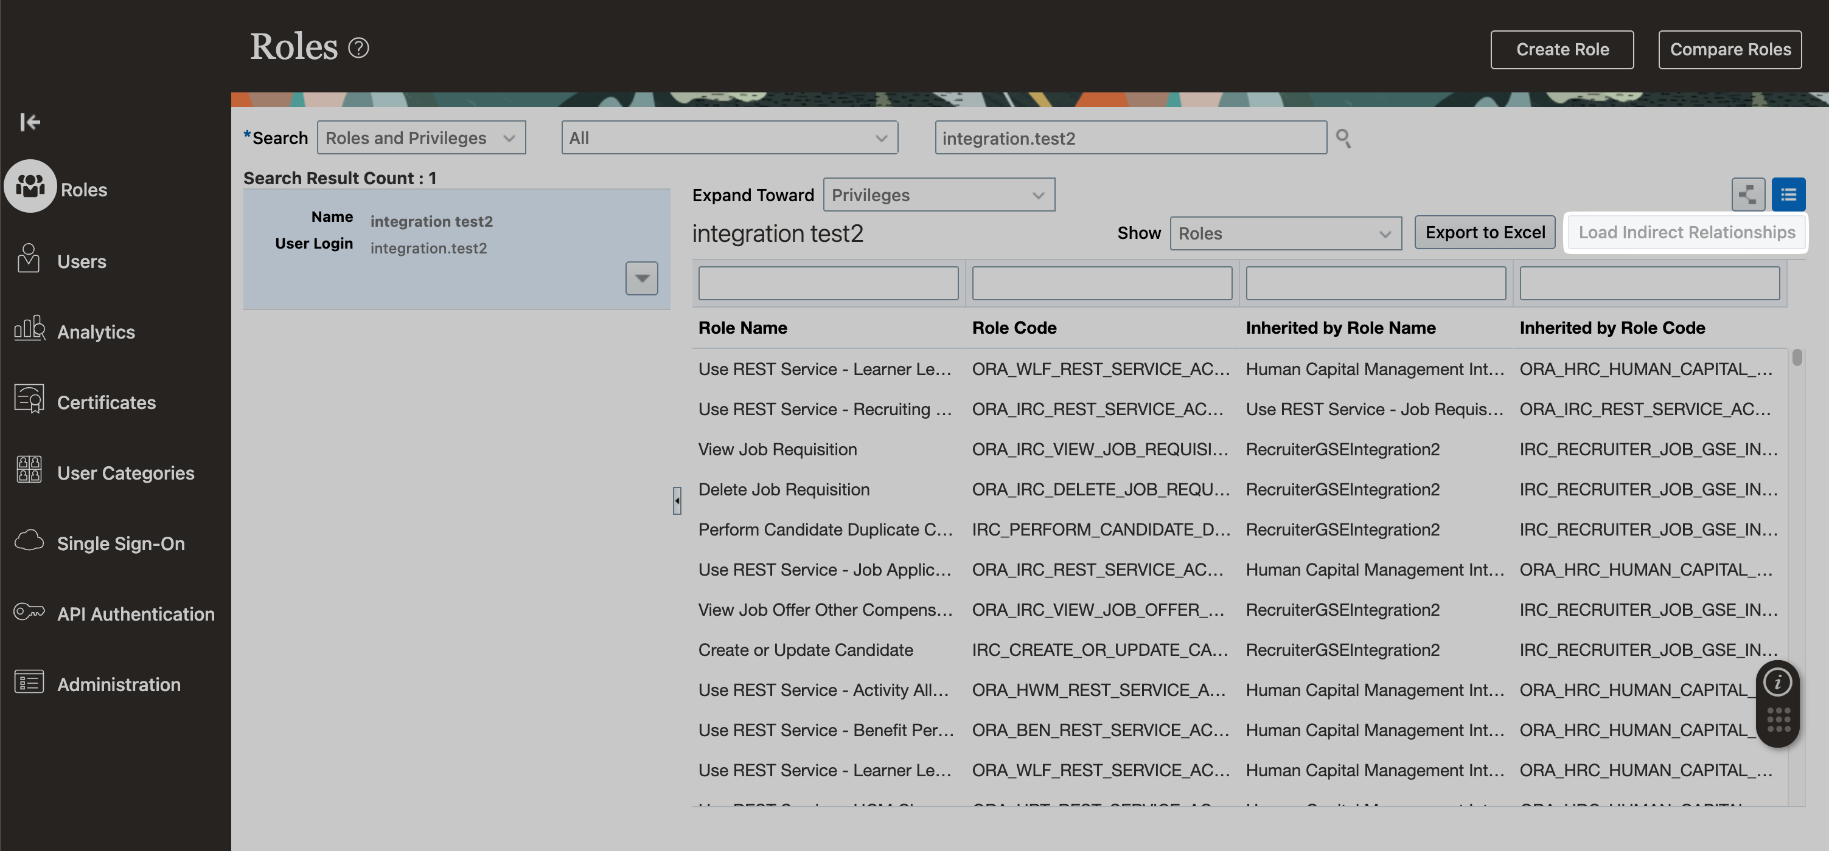Go to Single Sign-On menu item

coord(120,543)
